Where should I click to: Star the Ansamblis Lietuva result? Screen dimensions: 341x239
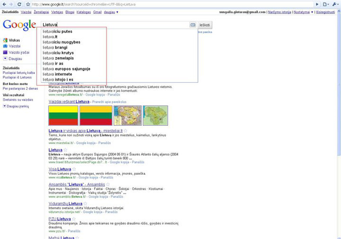(x=108, y=184)
